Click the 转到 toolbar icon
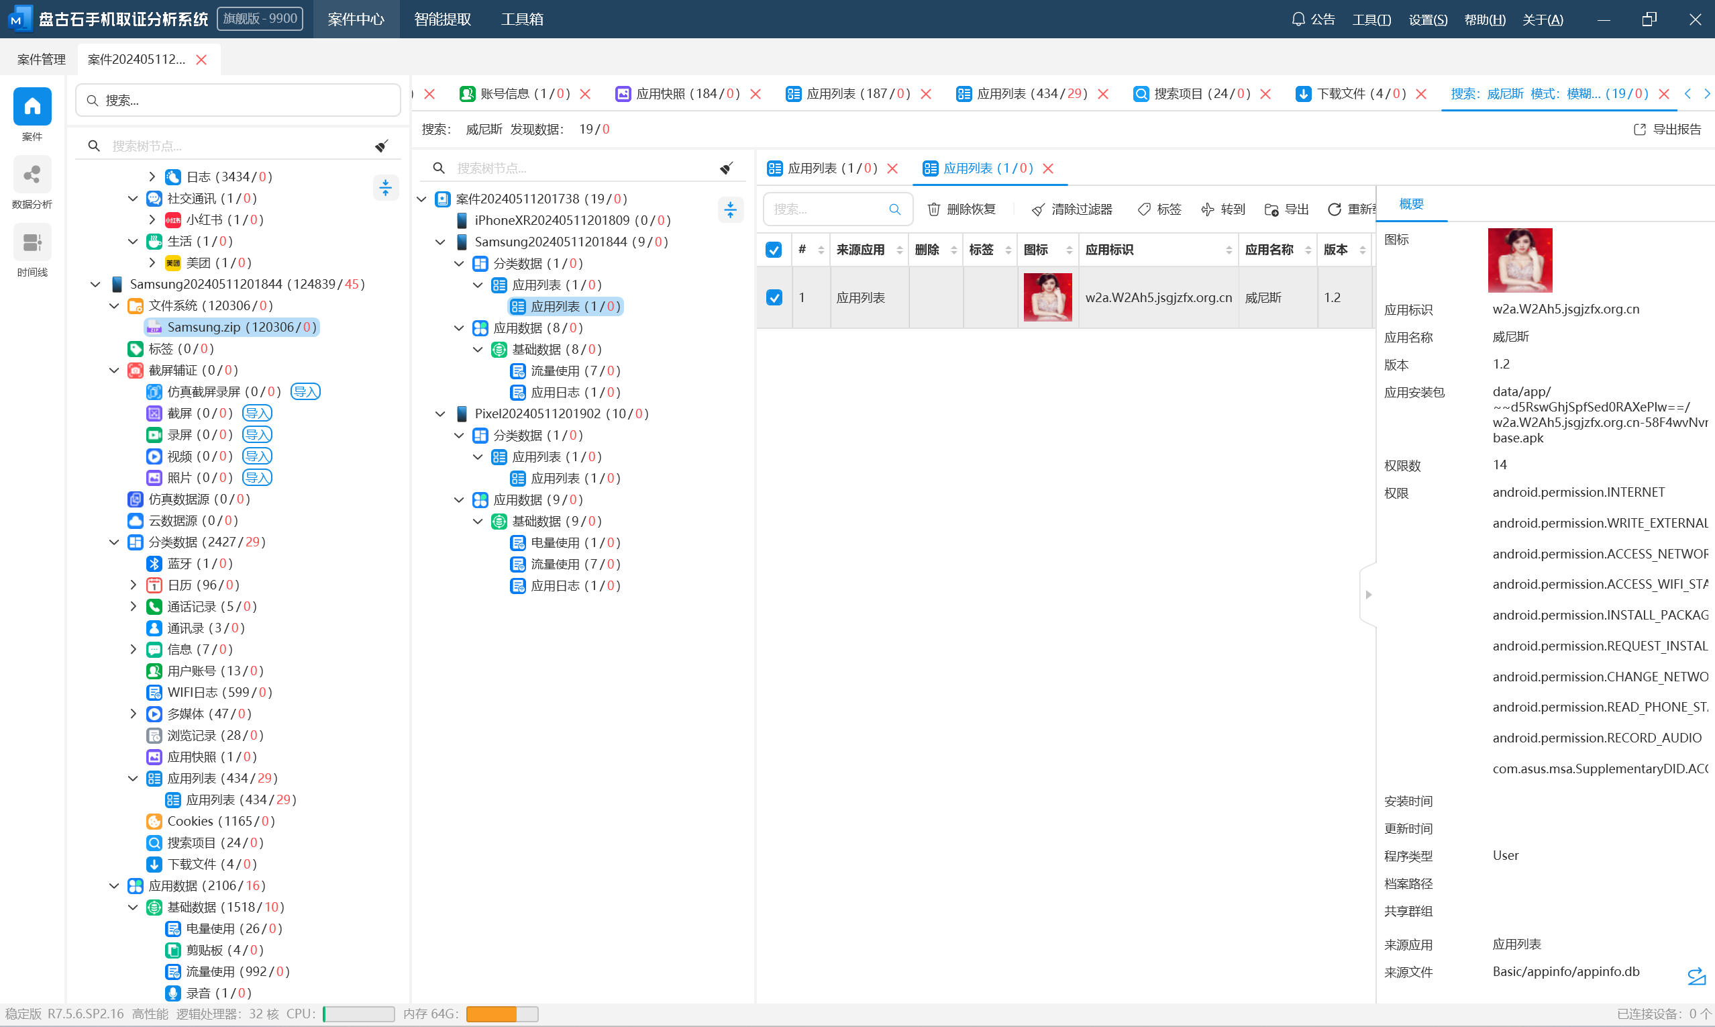Viewport: 1715px width, 1027px height. click(x=1208, y=209)
